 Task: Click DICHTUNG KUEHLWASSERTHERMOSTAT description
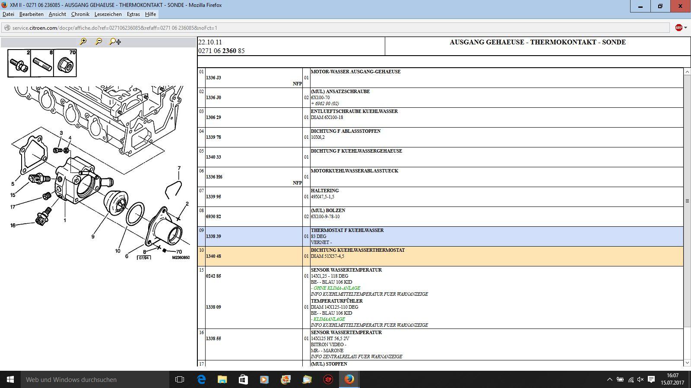click(x=358, y=250)
